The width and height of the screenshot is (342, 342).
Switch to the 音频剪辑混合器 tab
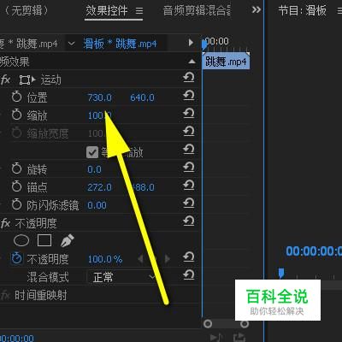(x=197, y=11)
